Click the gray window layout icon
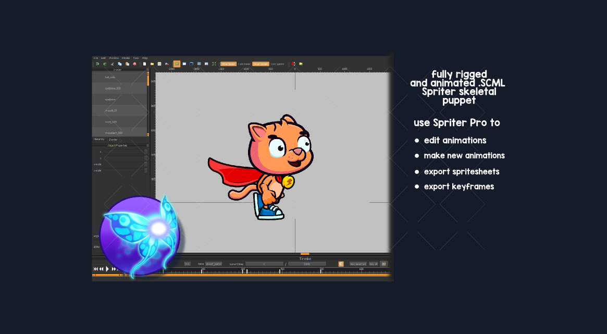This screenshot has width=607, height=334. (x=199, y=64)
